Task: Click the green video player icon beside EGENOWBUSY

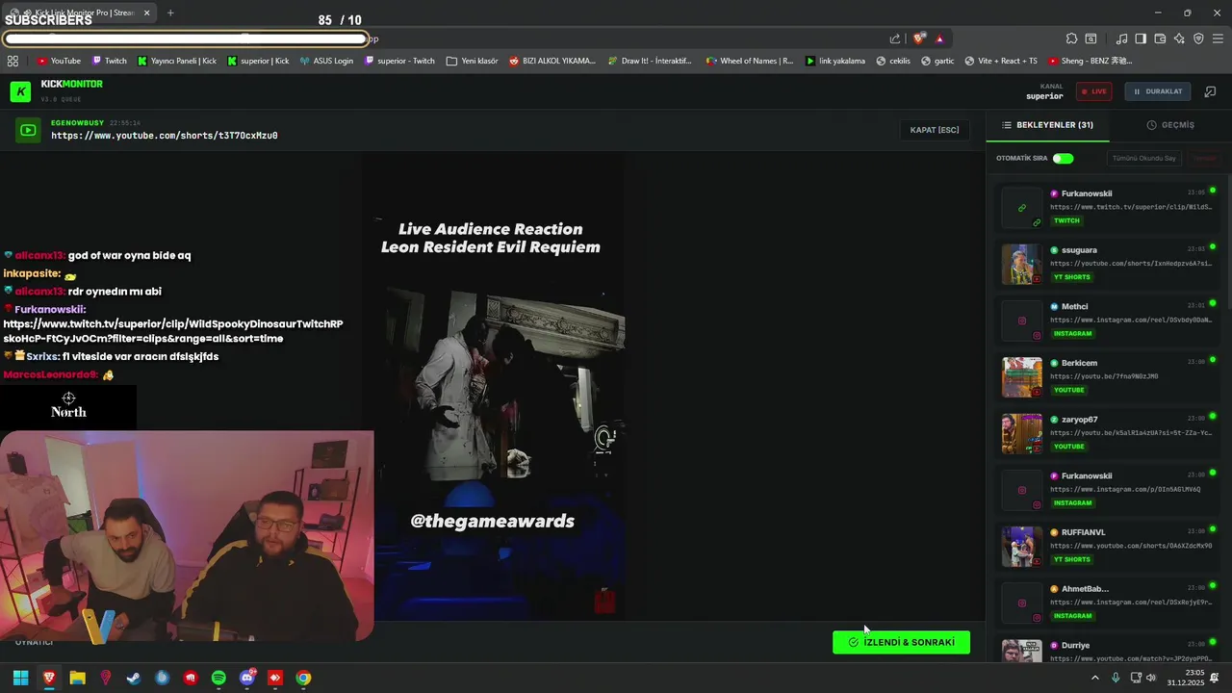Action: click(29, 130)
